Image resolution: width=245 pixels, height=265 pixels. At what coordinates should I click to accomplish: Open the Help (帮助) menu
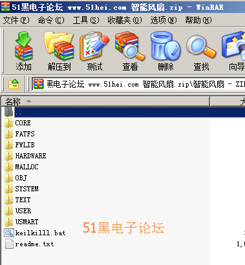coord(198,20)
